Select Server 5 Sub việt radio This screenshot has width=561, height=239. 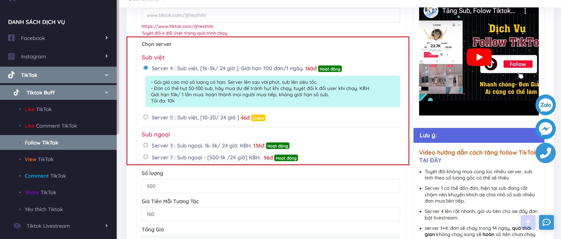(146, 117)
